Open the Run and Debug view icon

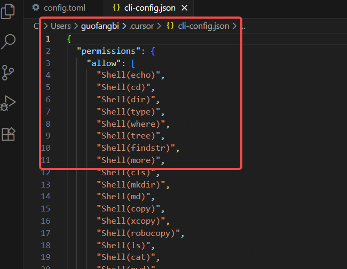pos(8,103)
